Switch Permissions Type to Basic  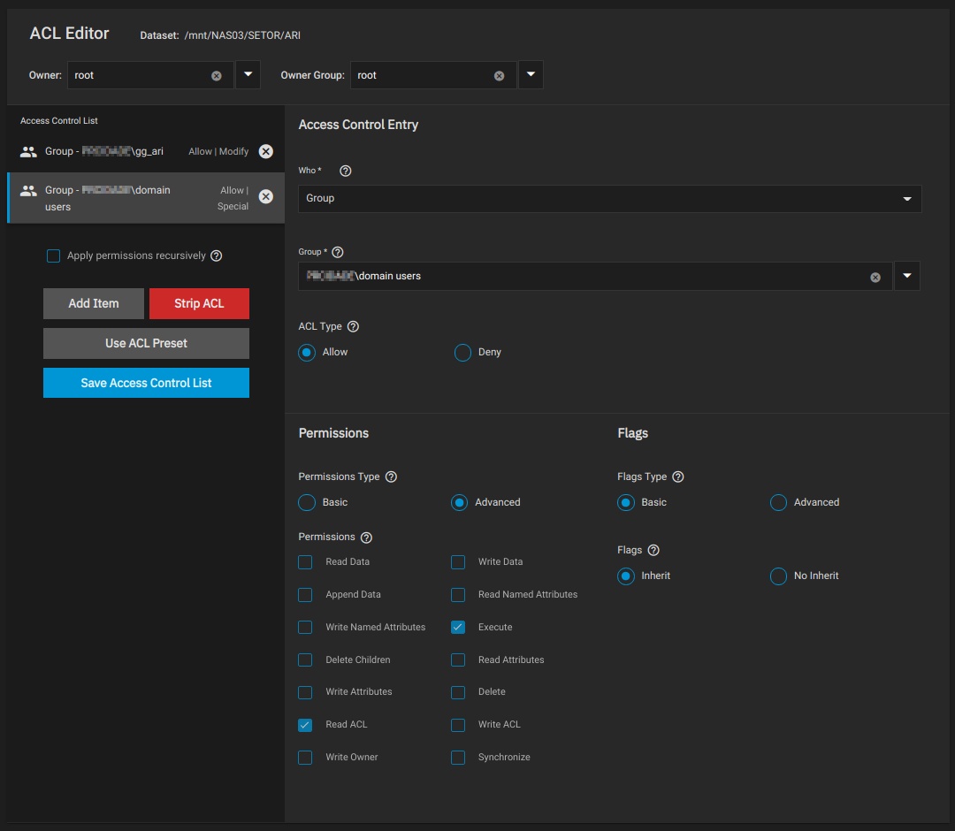tap(307, 503)
